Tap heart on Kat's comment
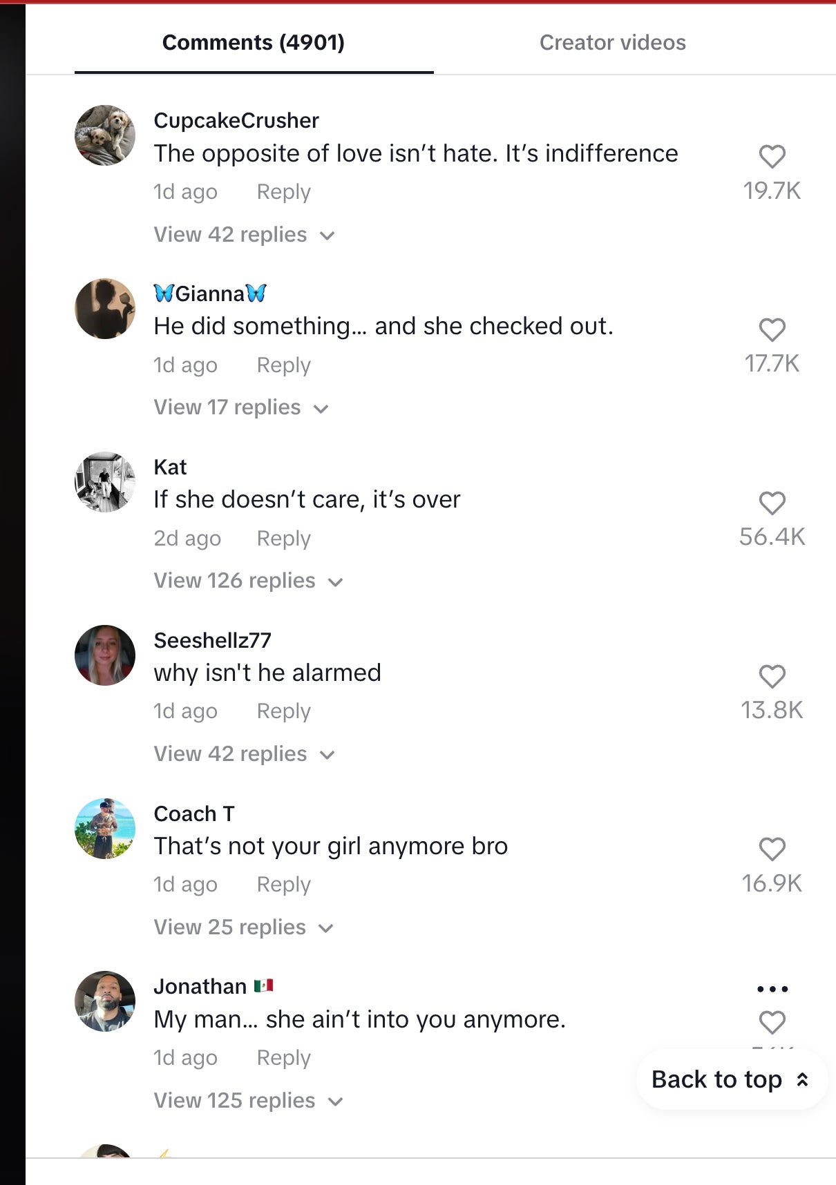This screenshot has width=836, height=1185. tap(772, 503)
